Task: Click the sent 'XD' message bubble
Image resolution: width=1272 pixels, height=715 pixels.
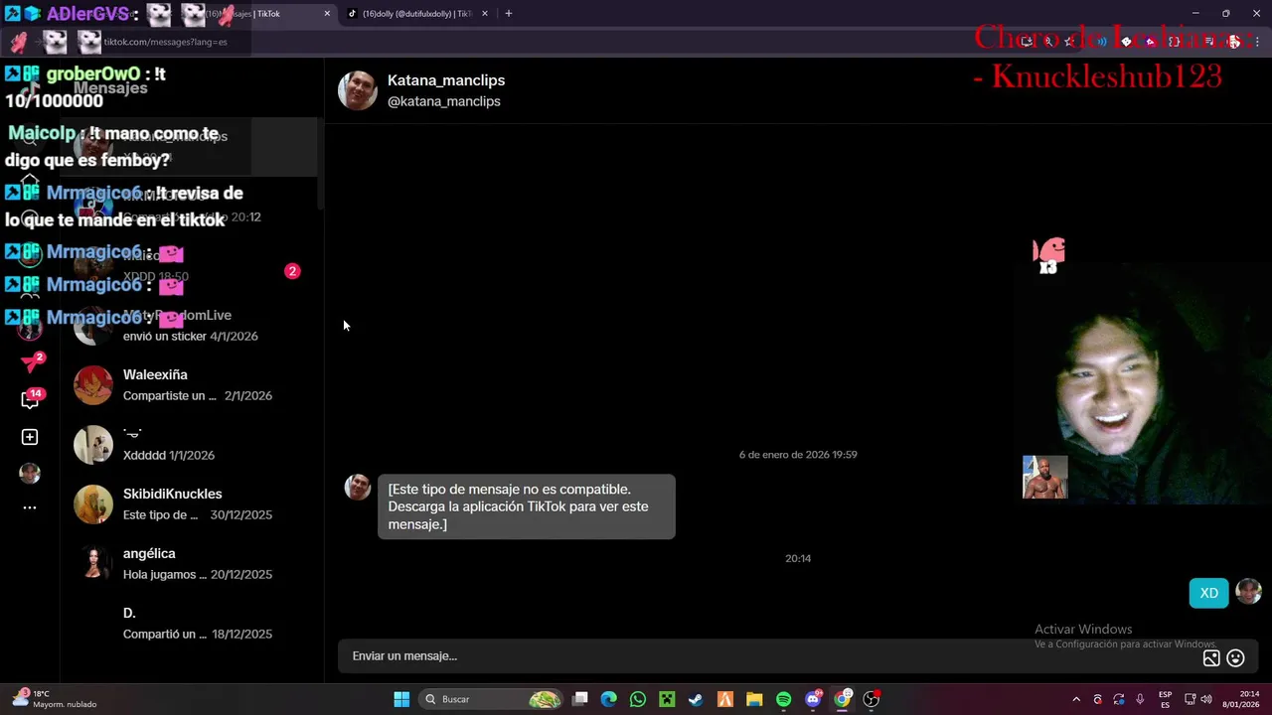Action: tap(1209, 593)
